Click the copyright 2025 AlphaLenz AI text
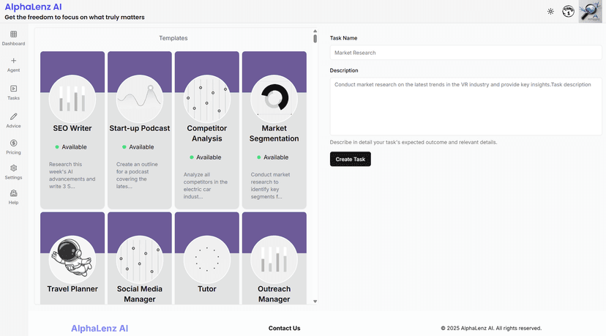Image resolution: width=606 pixels, height=336 pixels. (491, 328)
